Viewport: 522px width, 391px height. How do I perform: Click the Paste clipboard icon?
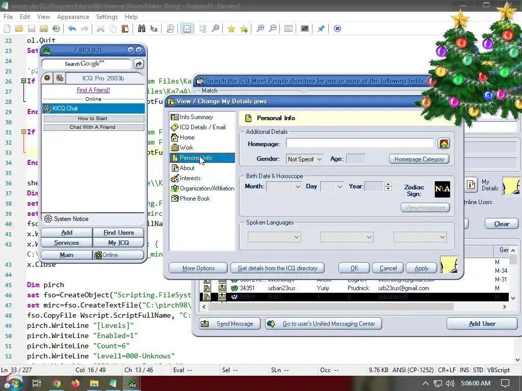pyautogui.click(x=125, y=29)
